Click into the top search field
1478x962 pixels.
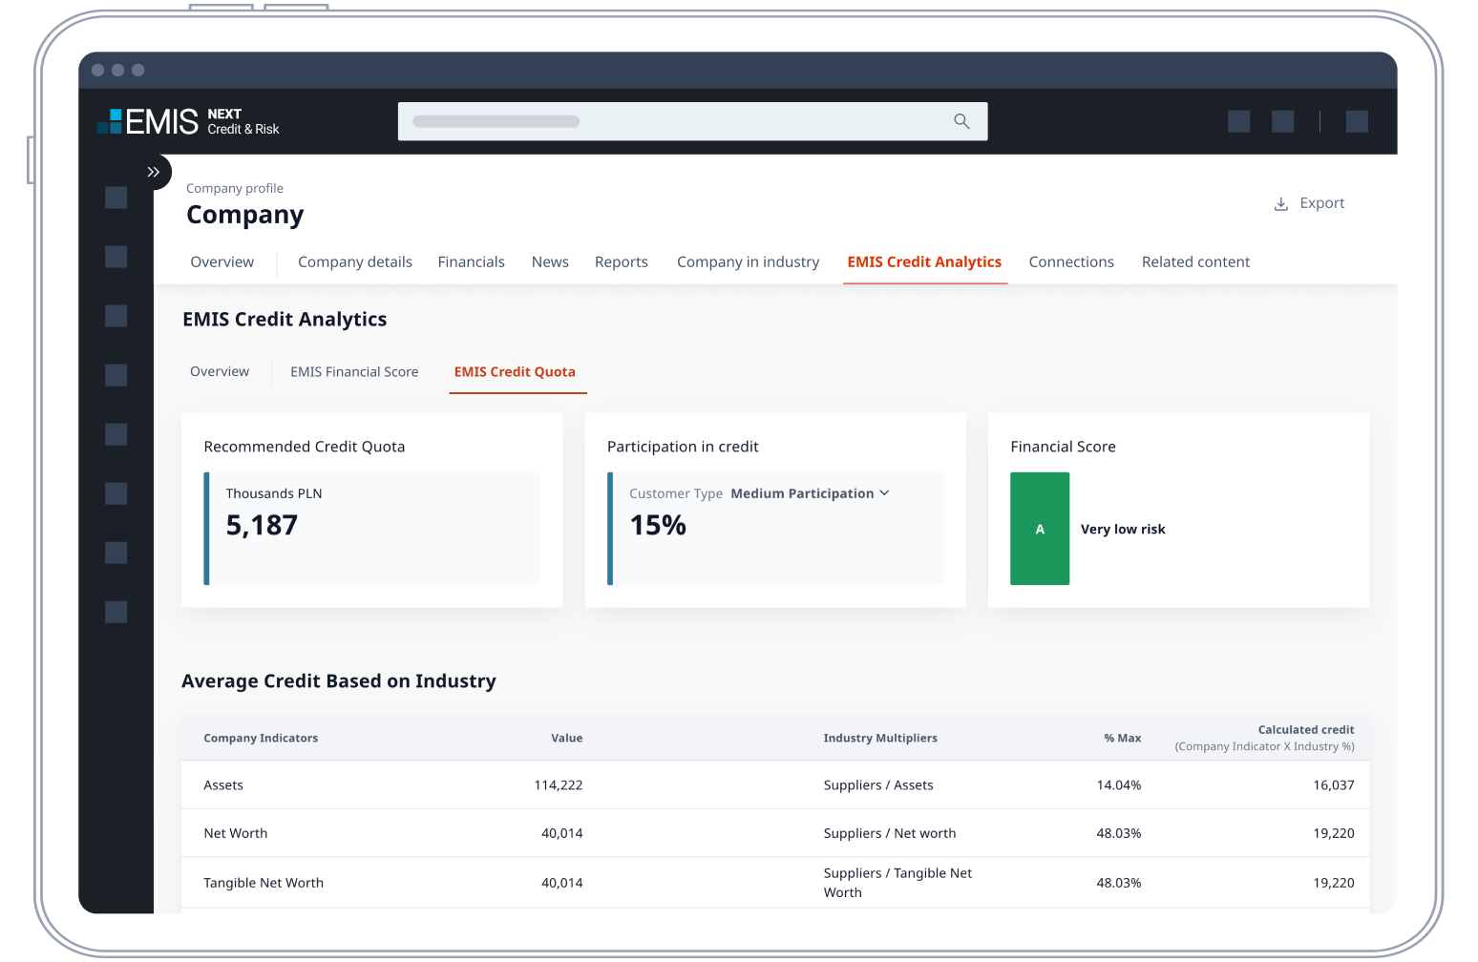pos(668,121)
